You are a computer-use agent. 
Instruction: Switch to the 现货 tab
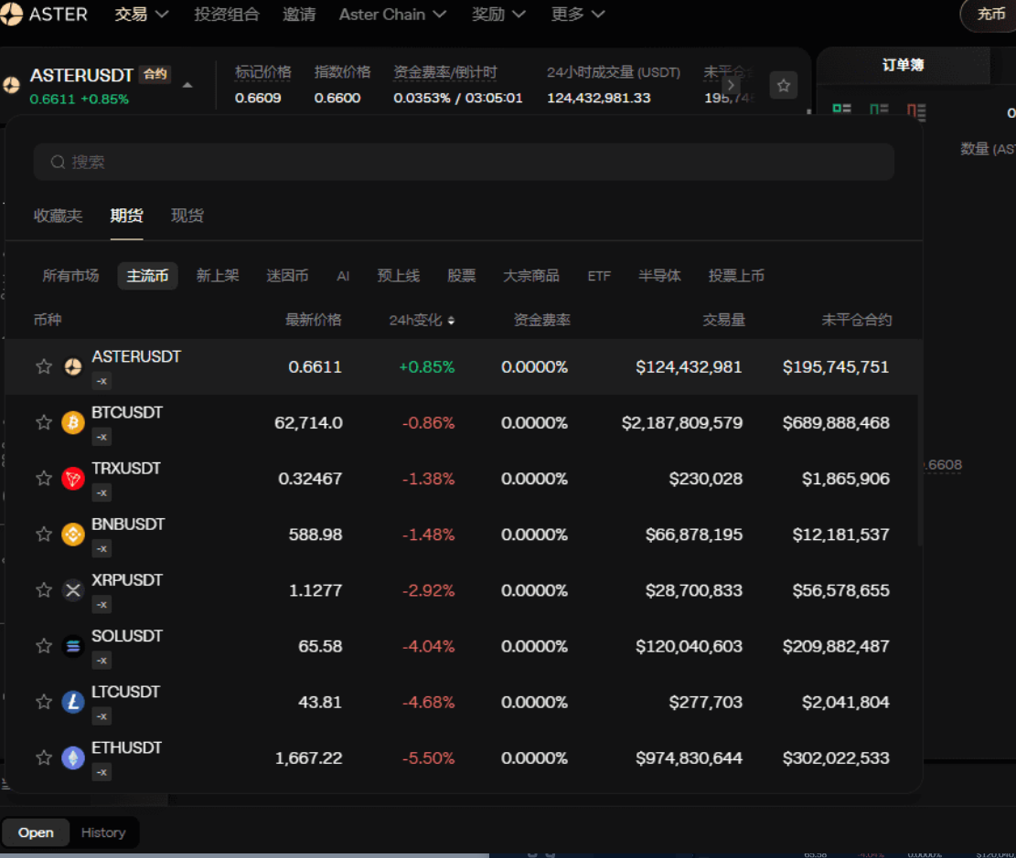[187, 216]
